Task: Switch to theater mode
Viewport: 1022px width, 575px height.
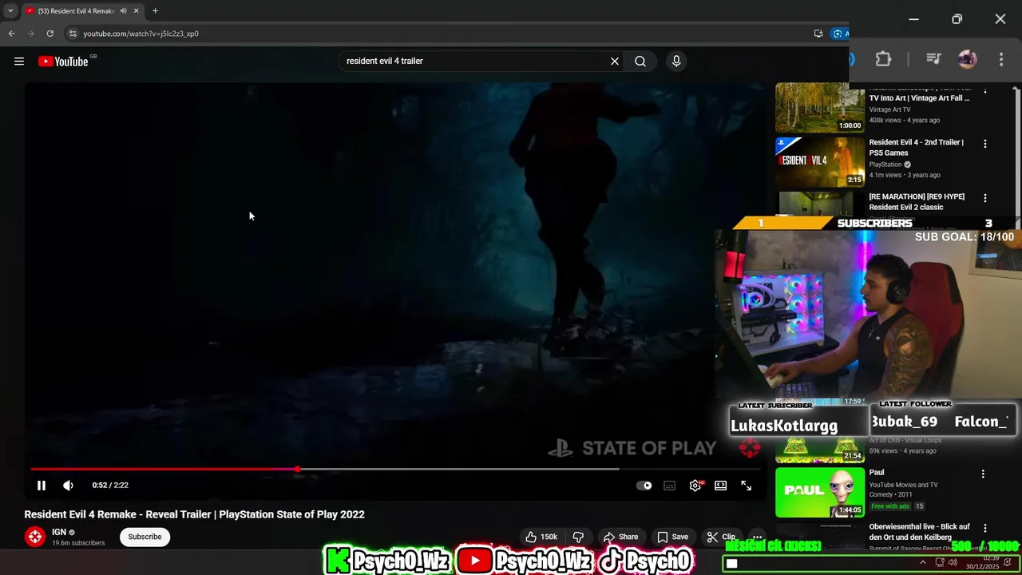Action: (x=721, y=486)
